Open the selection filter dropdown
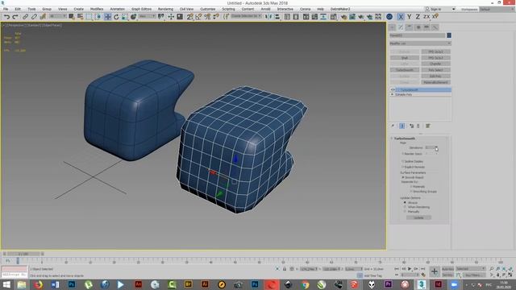 [x=57, y=16]
